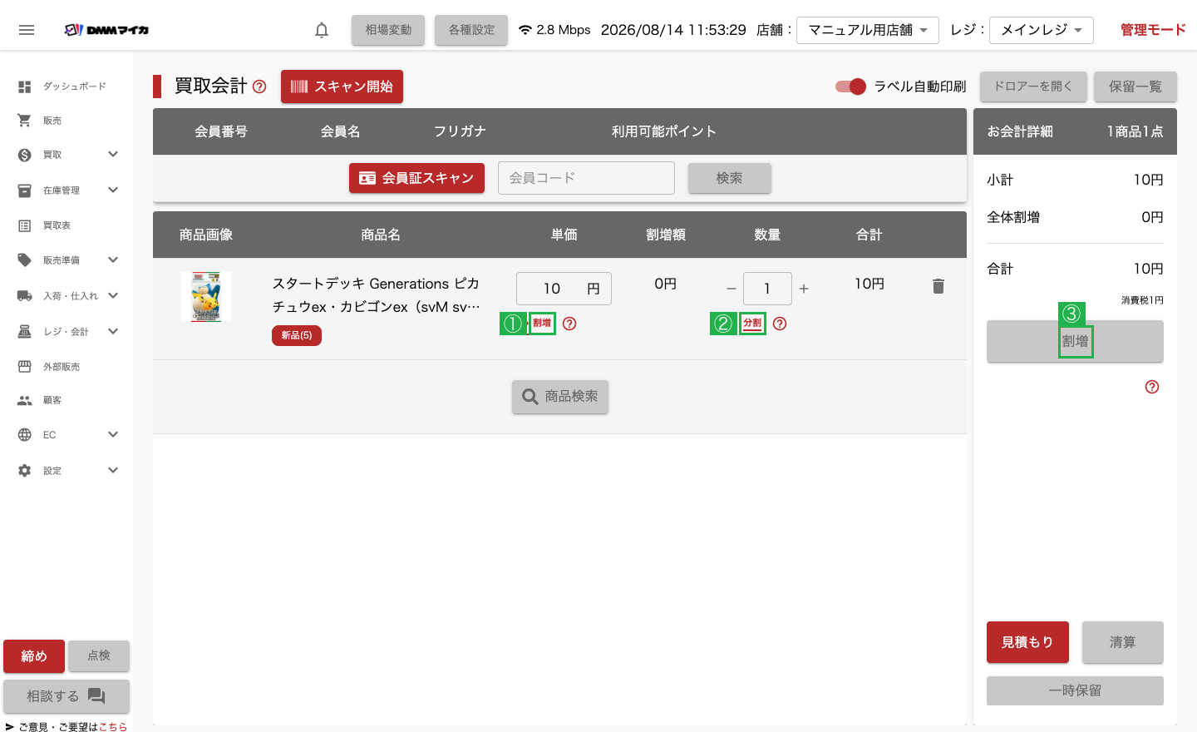Open help icon next to 買取会計 title
This screenshot has width=1197, height=732.
[259, 87]
